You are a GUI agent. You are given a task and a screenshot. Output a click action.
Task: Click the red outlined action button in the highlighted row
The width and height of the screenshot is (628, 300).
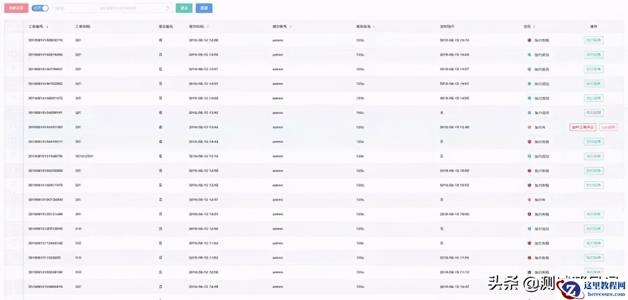point(583,127)
